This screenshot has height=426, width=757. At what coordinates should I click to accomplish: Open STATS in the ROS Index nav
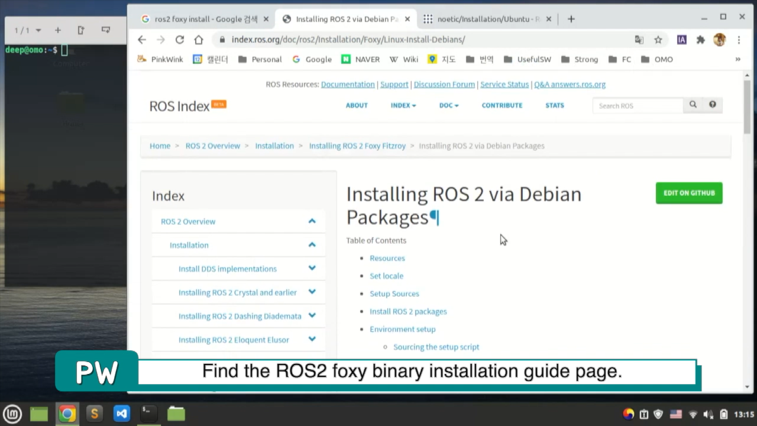[555, 105]
